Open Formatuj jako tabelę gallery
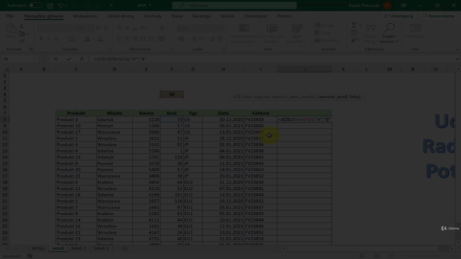This screenshot has height=259, width=461. click(x=272, y=34)
